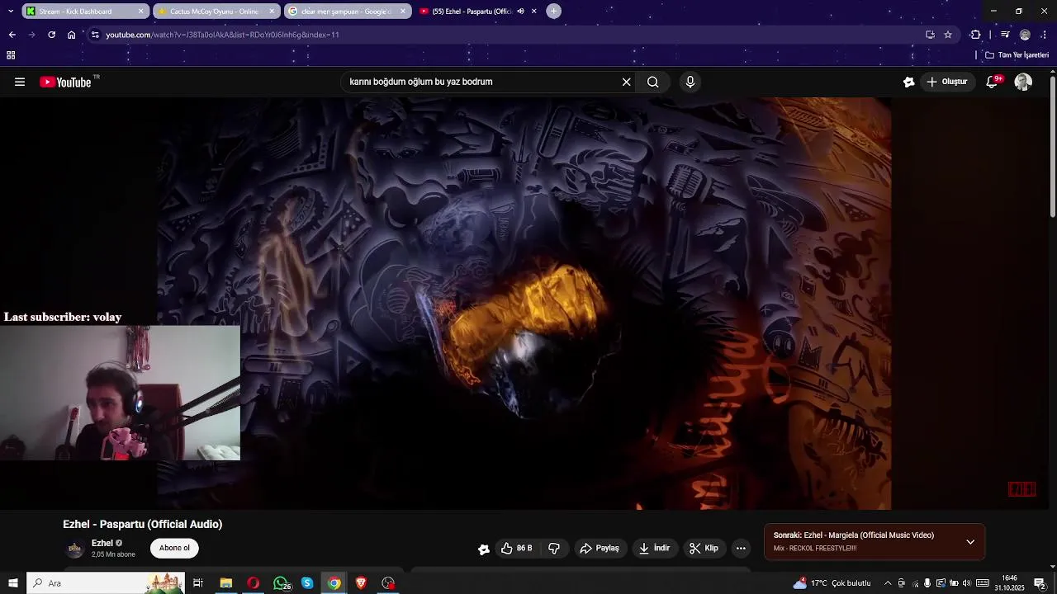Viewport: 1057px width, 594px height.
Task: Dislike the video with thumbs down
Action: click(x=554, y=548)
